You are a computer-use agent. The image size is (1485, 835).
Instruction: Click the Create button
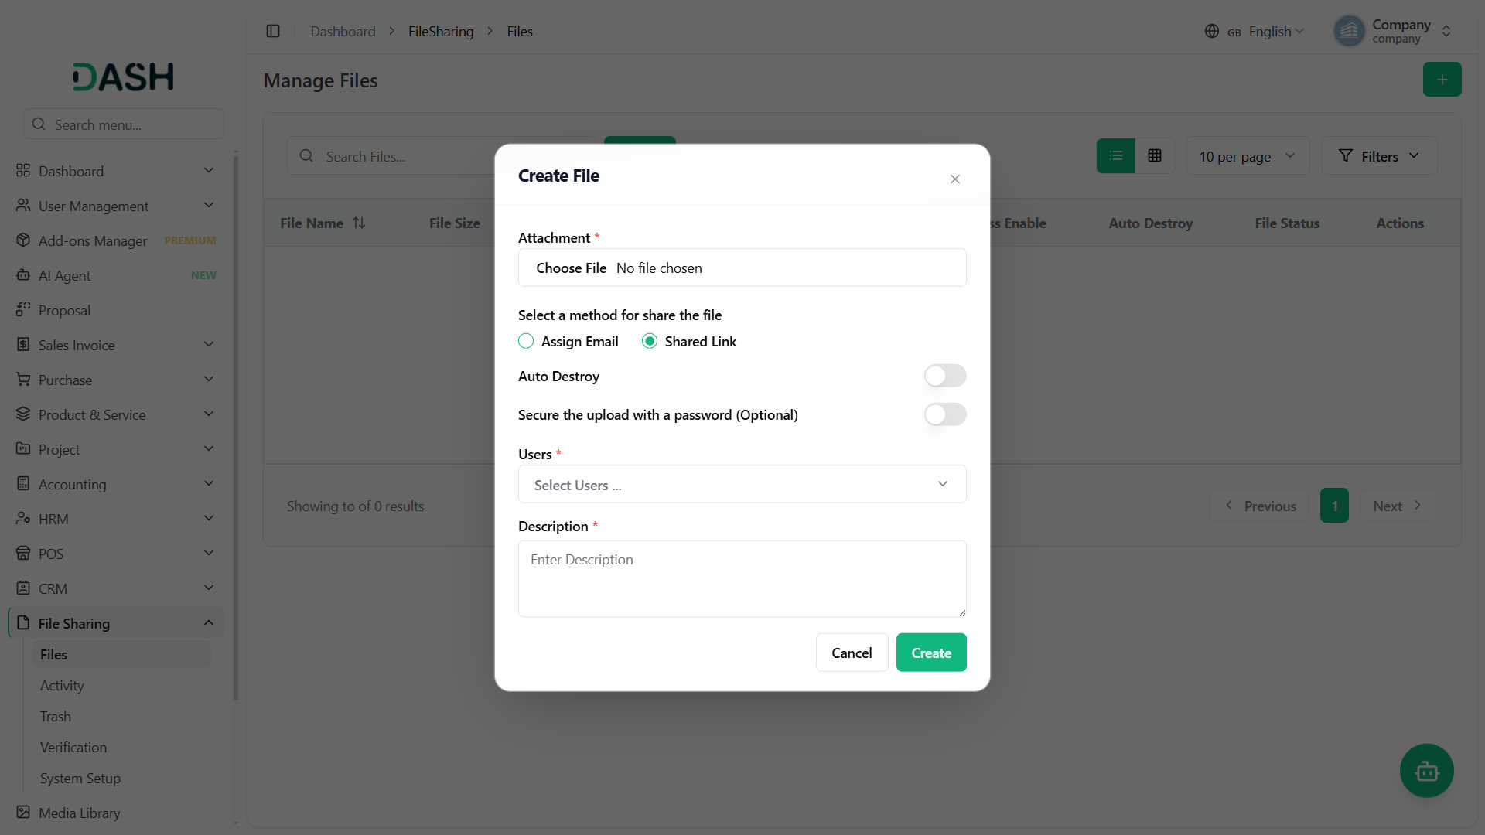931,653
